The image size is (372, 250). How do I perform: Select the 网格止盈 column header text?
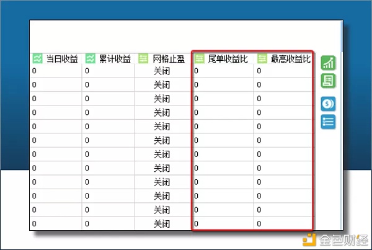(x=169, y=59)
